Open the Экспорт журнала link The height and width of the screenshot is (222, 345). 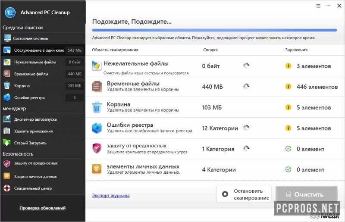tap(111, 195)
